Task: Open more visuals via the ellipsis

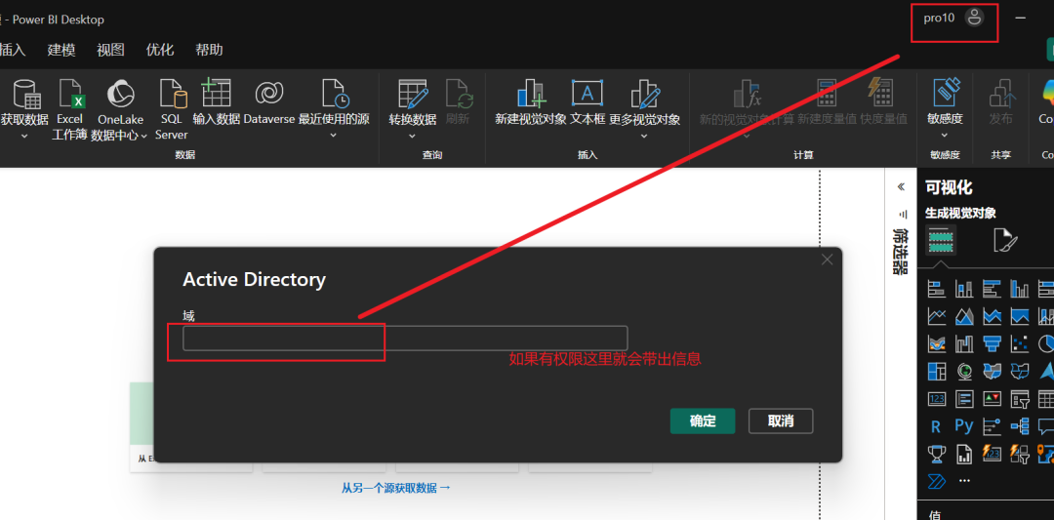Action: (x=964, y=481)
